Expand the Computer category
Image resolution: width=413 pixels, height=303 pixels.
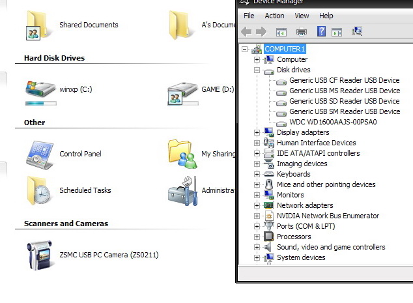click(x=257, y=59)
